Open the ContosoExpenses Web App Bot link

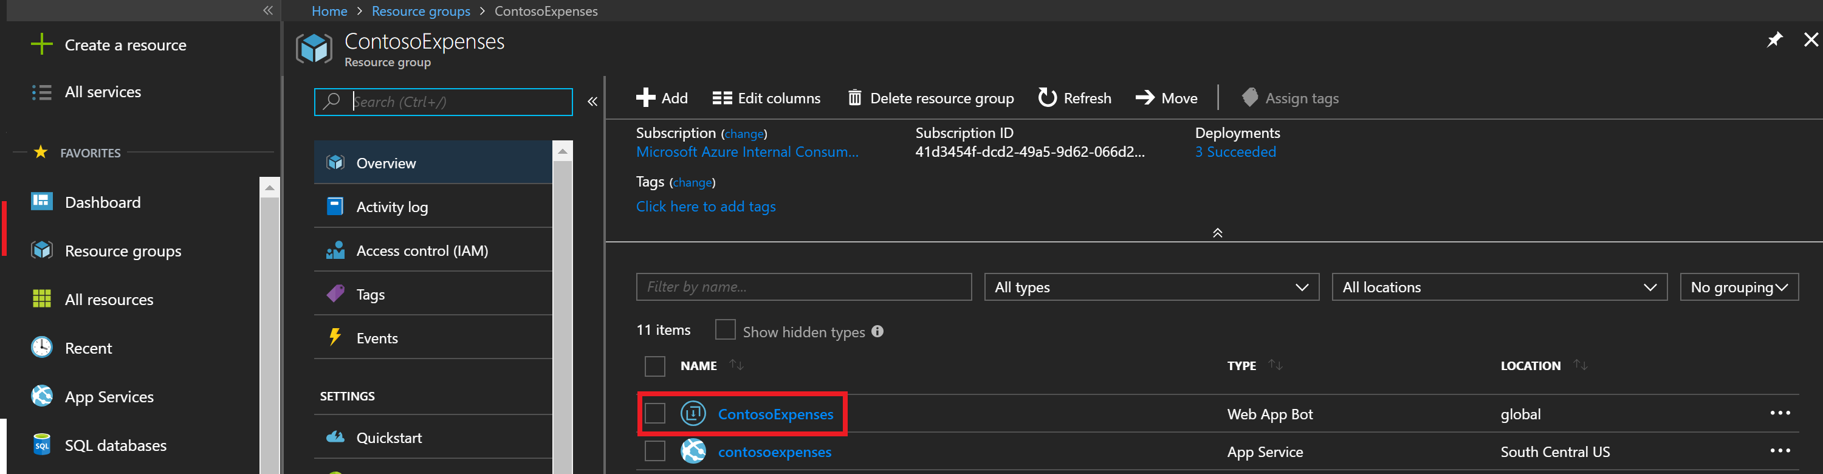775,414
